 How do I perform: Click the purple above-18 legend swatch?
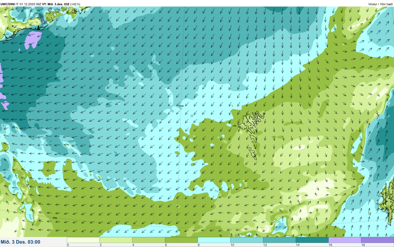[x=377, y=240]
